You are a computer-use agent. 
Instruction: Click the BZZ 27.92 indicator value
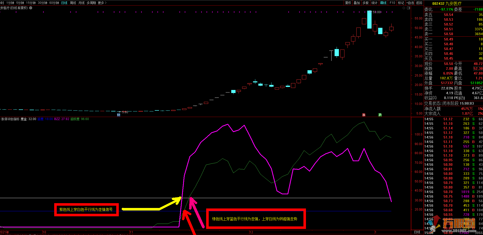(x=62, y=119)
